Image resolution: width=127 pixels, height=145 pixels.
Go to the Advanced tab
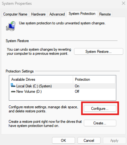click(x=57, y=14)
